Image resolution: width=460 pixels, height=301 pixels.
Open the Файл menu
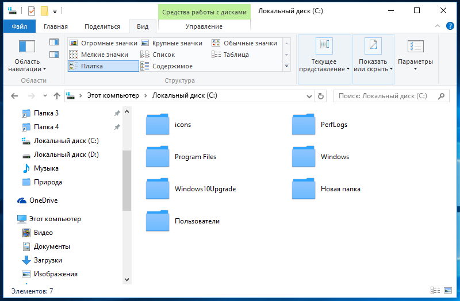point(20,26)
